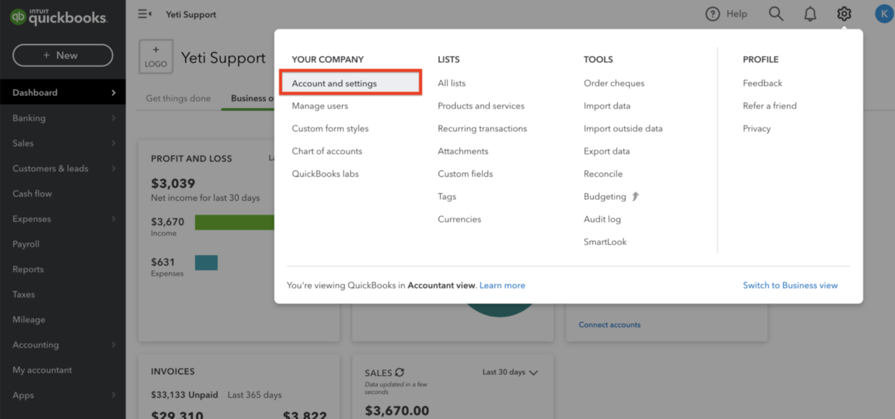
Task: Click the Learn more link
Action: pos(502,285)
